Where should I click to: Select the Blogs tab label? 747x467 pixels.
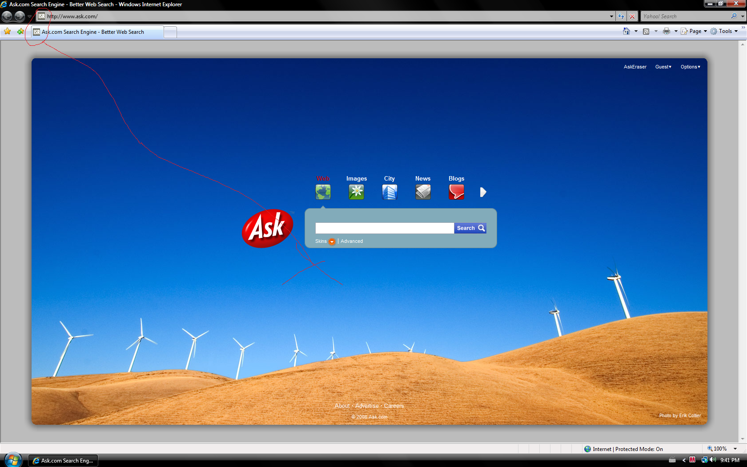click(456, 178)
